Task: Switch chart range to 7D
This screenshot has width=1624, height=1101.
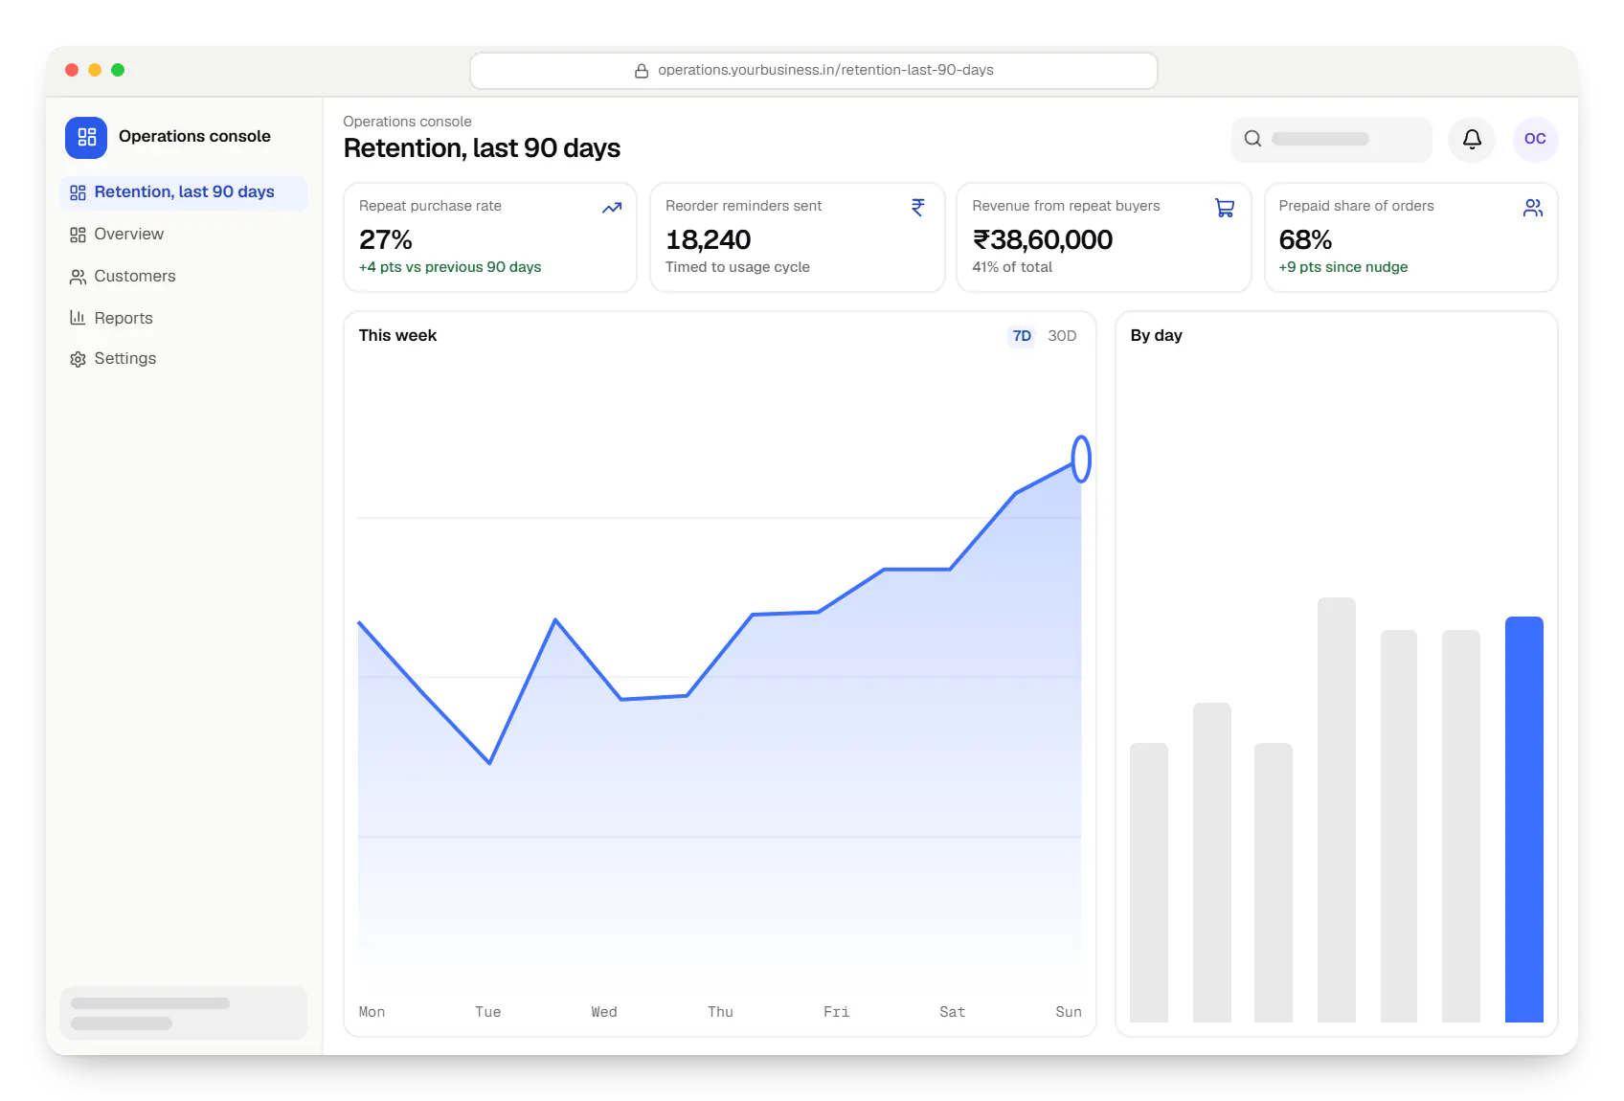Action: pyautogui.click(x=1022, y=336)
